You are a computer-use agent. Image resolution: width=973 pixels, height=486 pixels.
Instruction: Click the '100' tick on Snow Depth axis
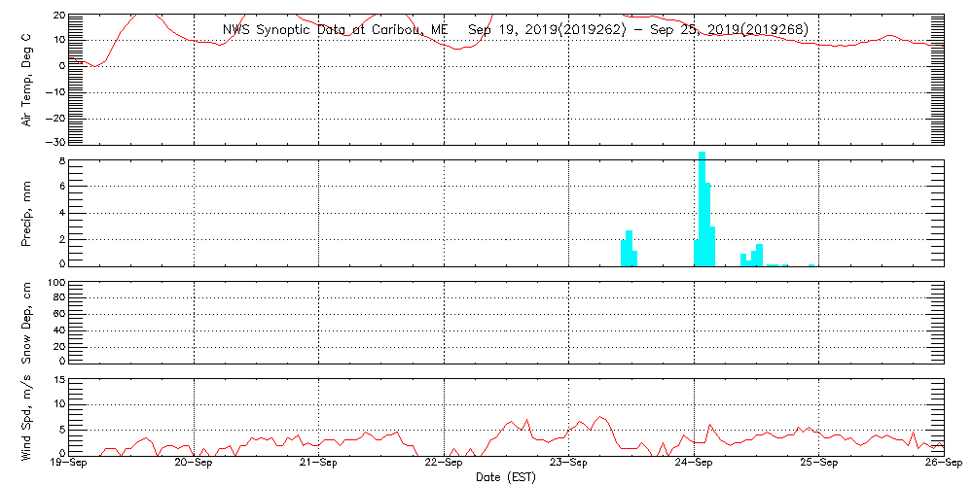[x=56, y=283]
